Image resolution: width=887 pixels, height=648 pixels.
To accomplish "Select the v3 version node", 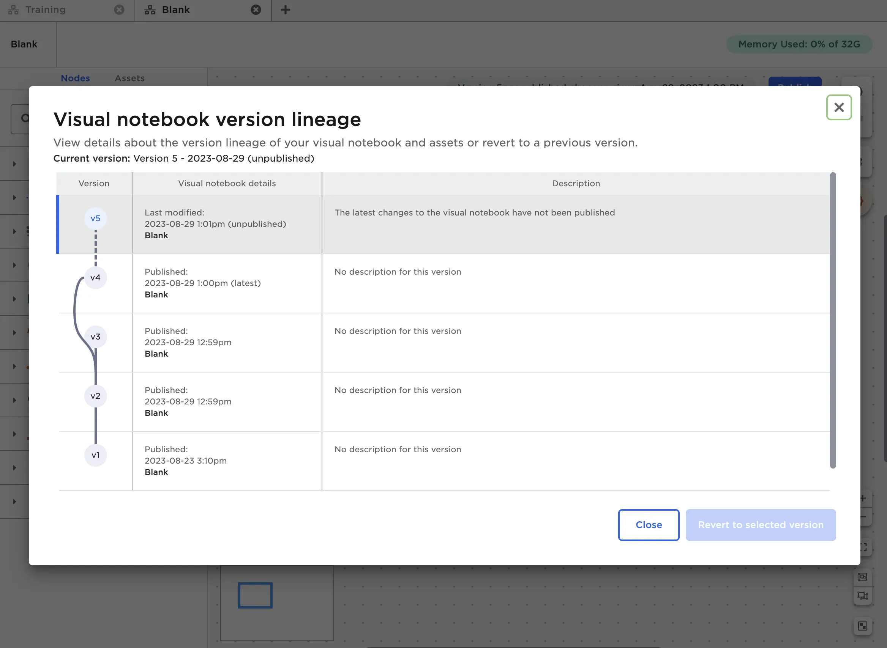I will pos(95,337).
